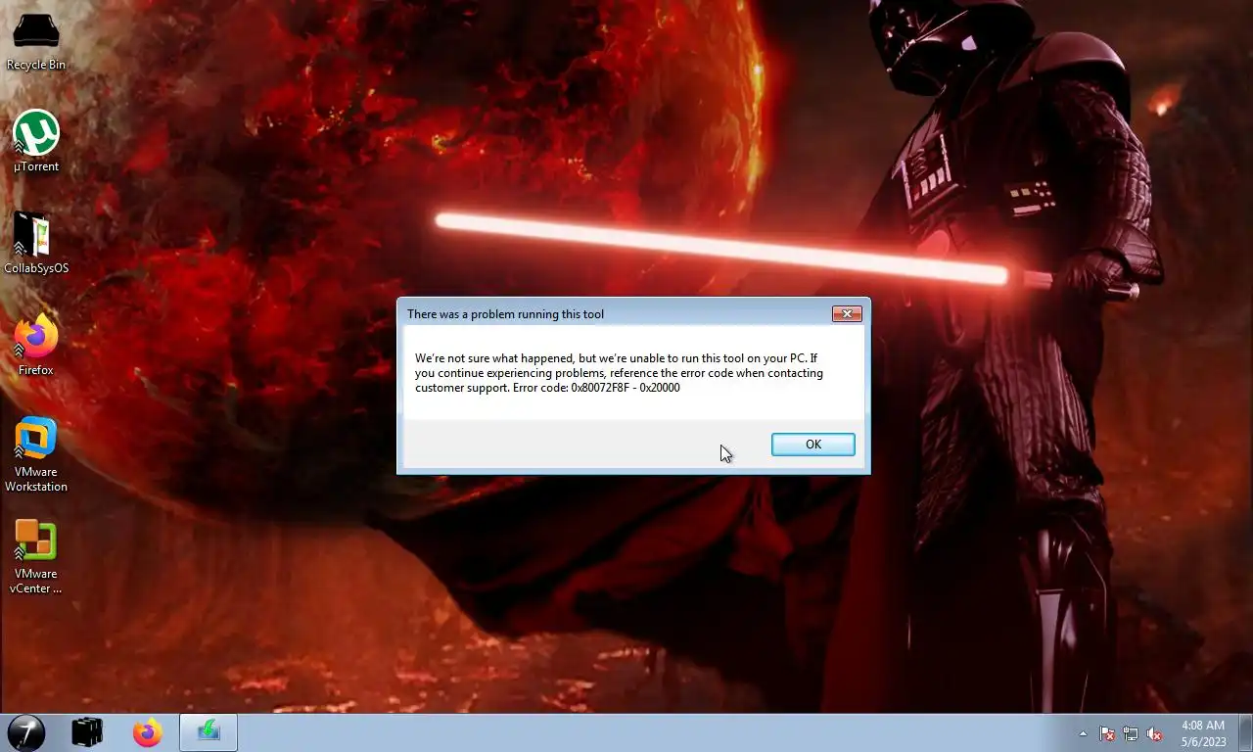
Task: Launch Firefox from the taskbar
Action: (148, 732)
